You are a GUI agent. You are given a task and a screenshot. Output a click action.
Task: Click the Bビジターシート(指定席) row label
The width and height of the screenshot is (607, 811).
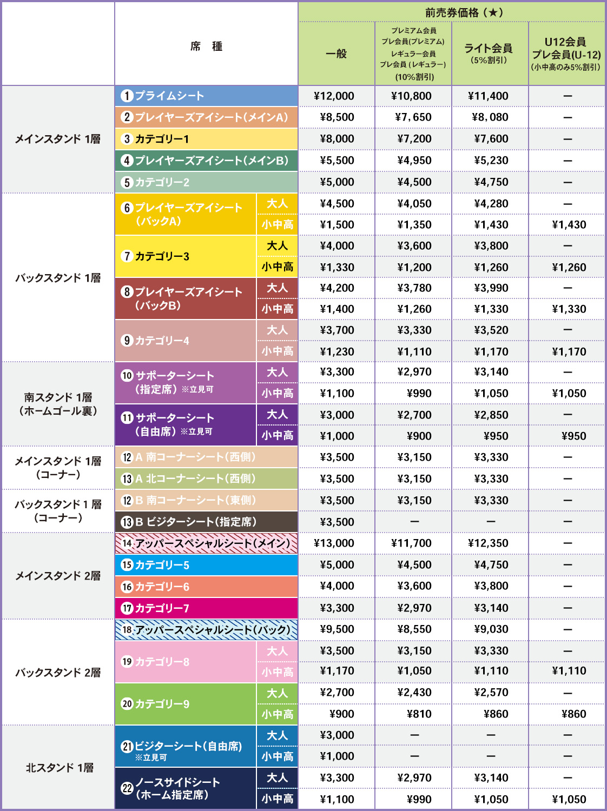[x=195, y=522]
